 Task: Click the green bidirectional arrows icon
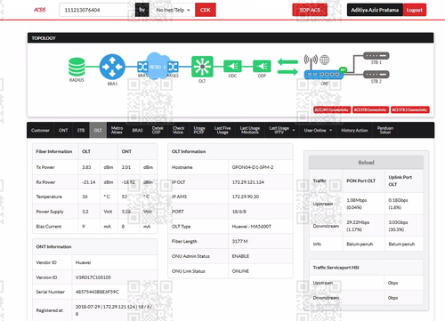(x=287, y=67)
